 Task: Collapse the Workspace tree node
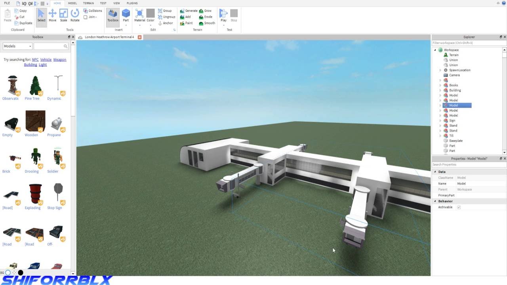coord(435,50)
